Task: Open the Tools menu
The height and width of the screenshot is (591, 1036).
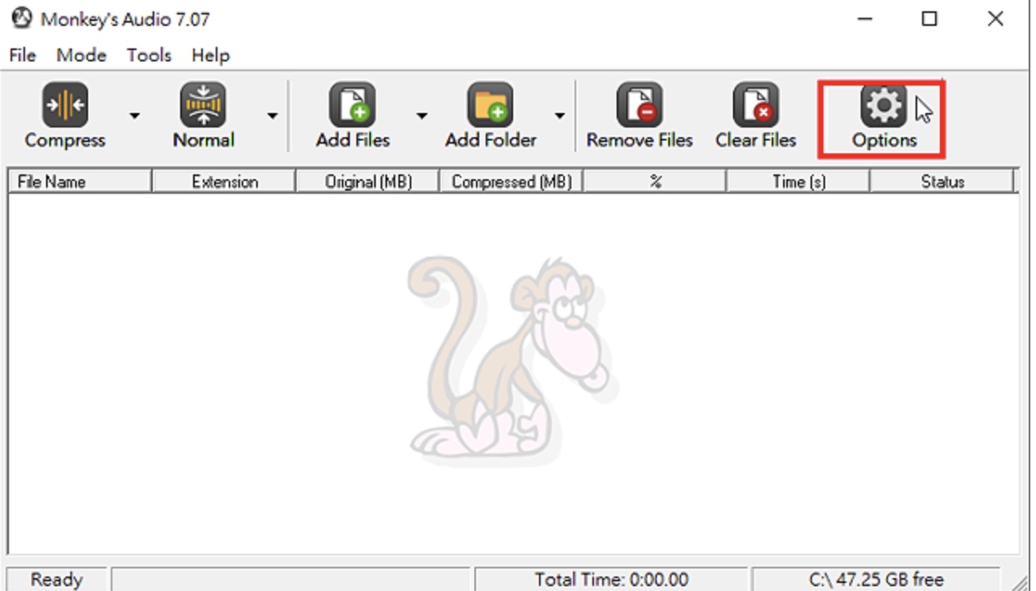Action: 149,56
